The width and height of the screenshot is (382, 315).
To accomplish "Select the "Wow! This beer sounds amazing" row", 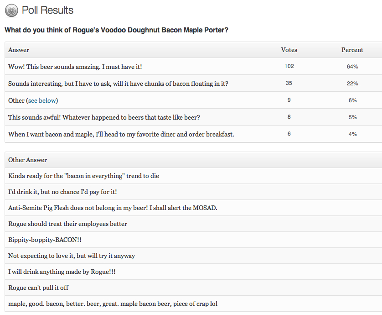I will click(x=75, y=67).
